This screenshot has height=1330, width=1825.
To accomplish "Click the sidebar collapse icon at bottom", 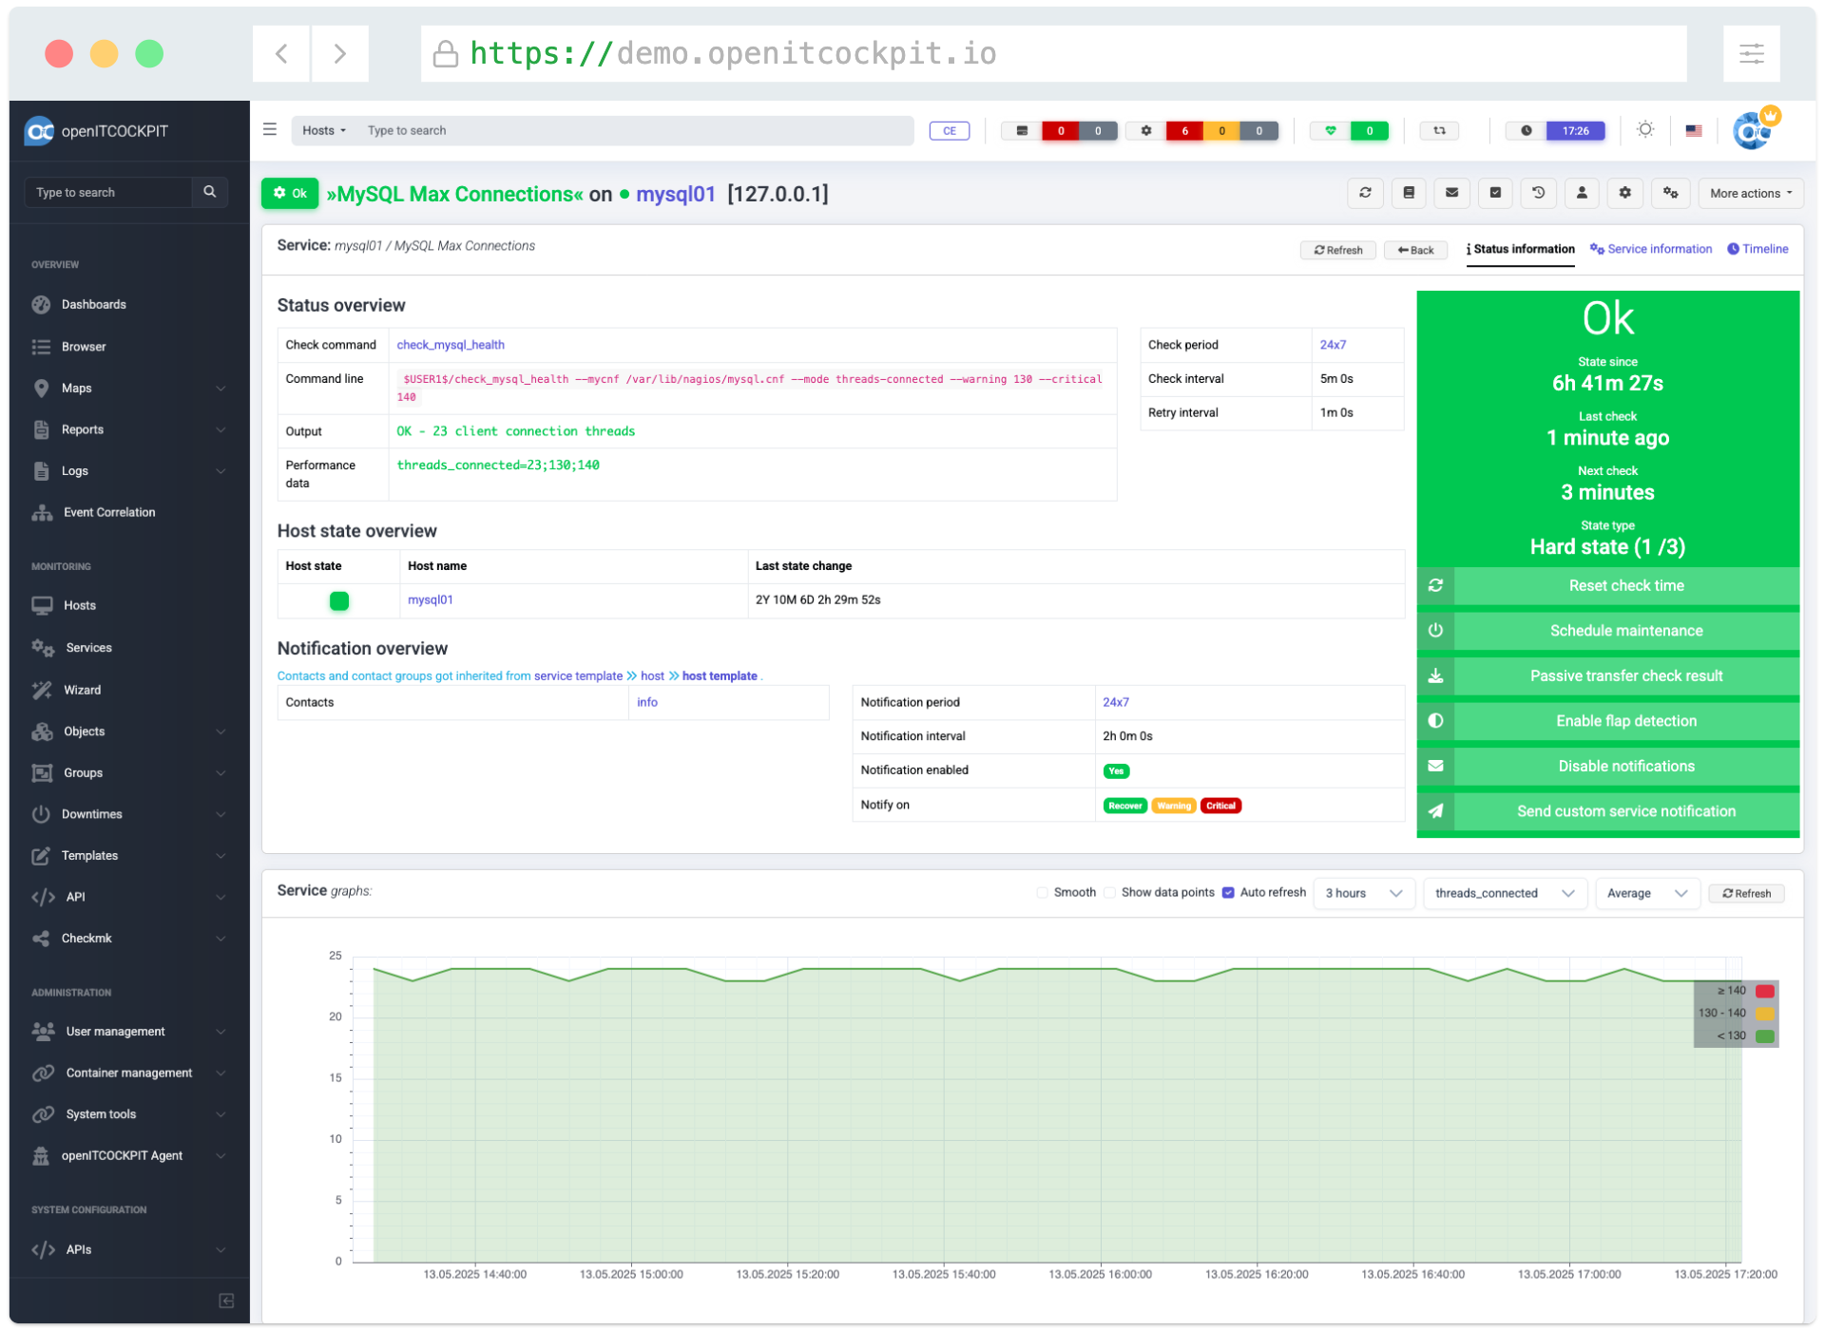I will [226, 1301].
